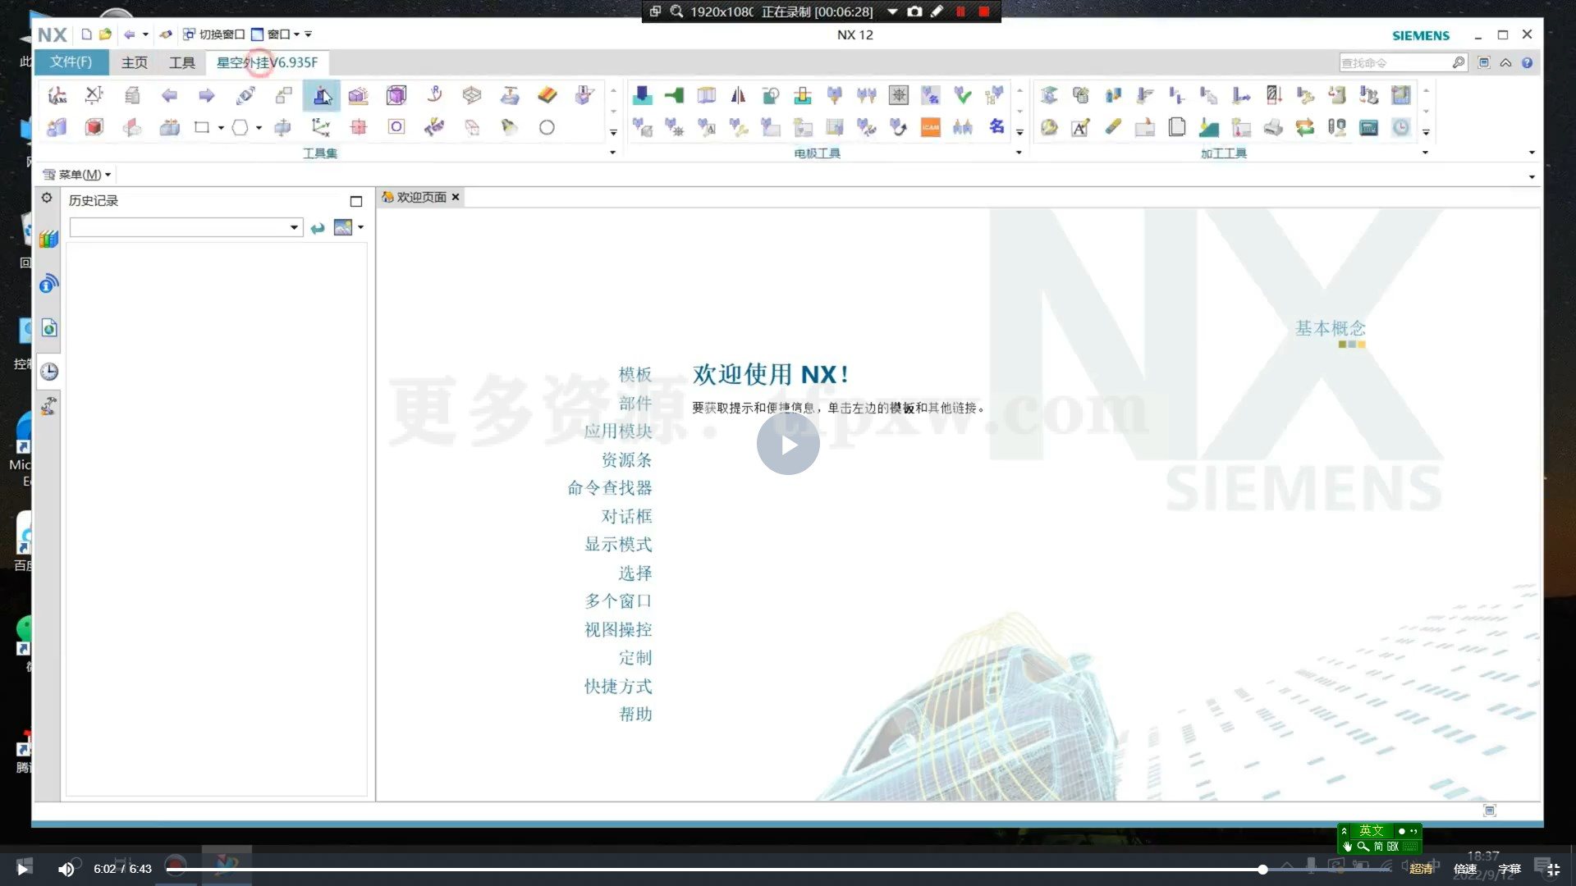1576x886 pixels.
Task: Toggle the 历史记录 panel pin checkbox
Action: (355, 201)
